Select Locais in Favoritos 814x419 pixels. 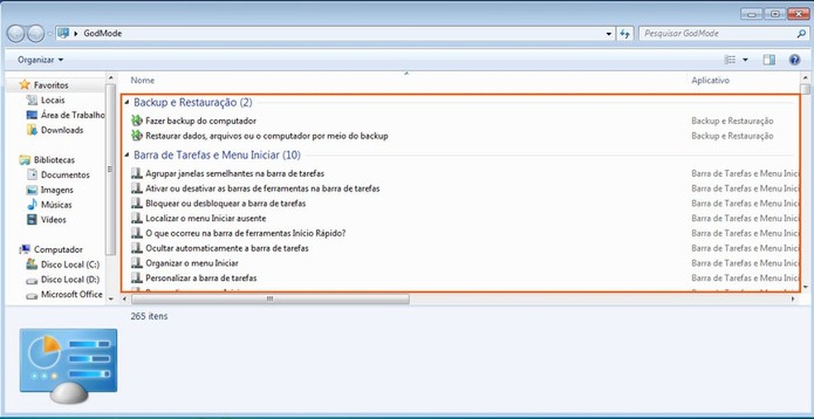click(53, 100)
